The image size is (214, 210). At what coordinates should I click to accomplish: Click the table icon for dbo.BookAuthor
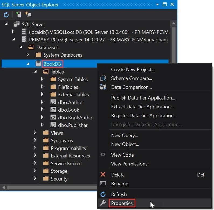tap(53, 117)
